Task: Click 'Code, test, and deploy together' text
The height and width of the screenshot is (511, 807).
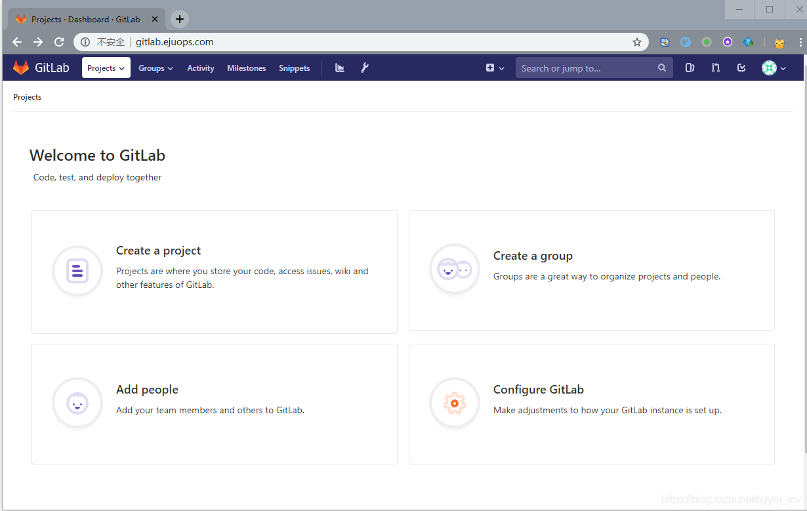Action: pyautogui.click(x=97, y=177)
